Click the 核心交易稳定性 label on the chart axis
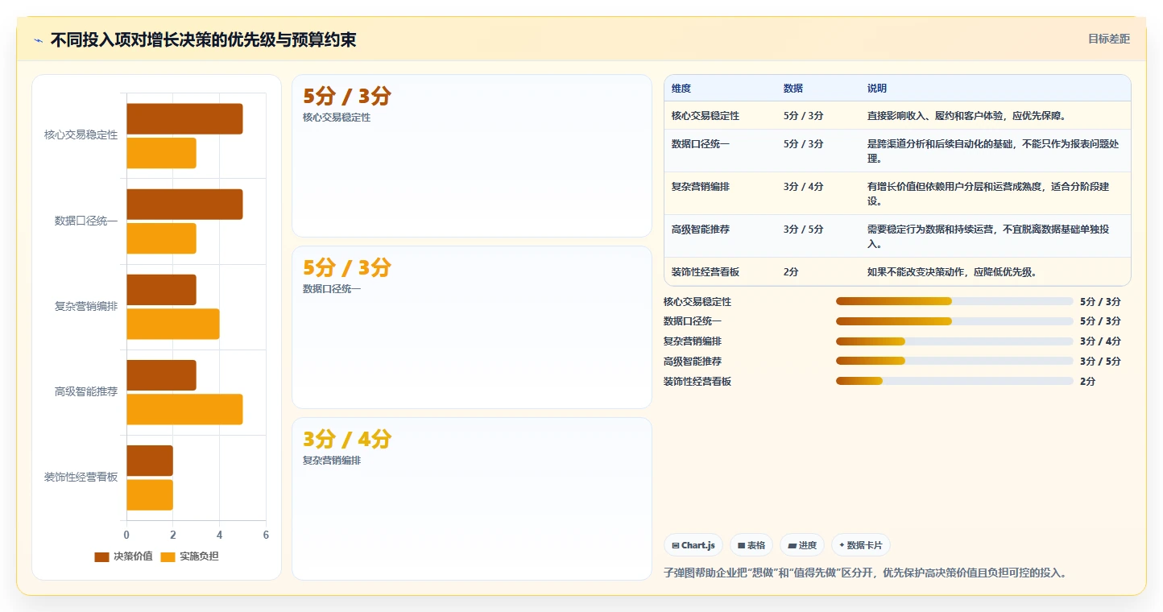 tap(81, 135)
